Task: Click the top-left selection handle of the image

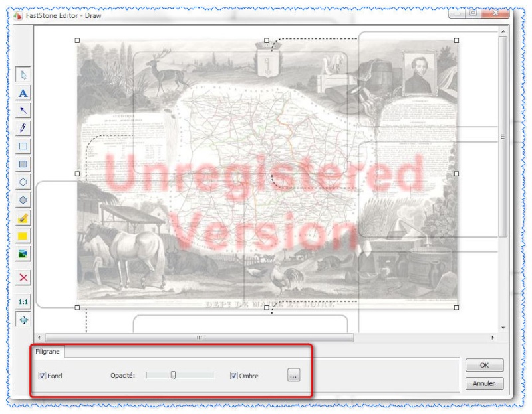Action: pos(77,40)
